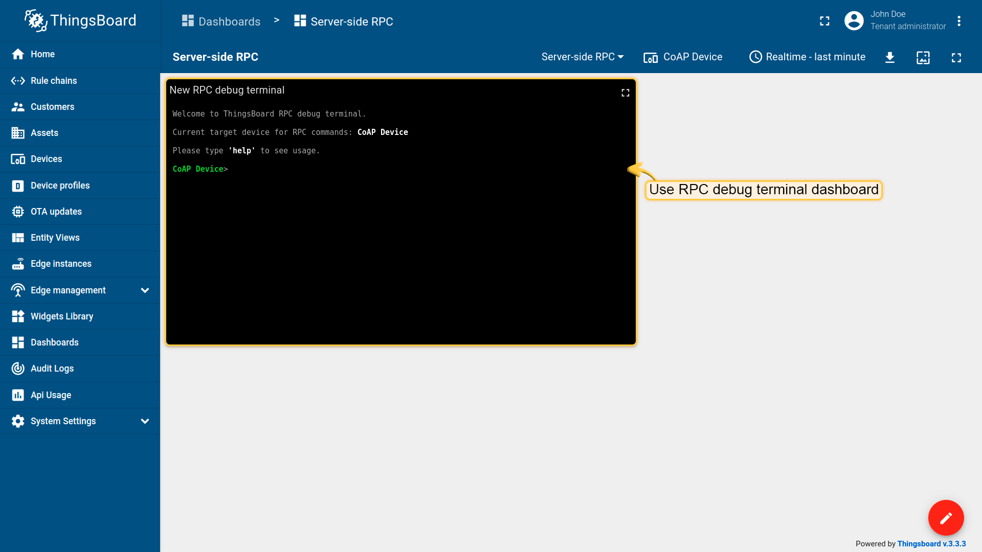
Task: Click the red edit pencil button
Action: pos(946,518)
